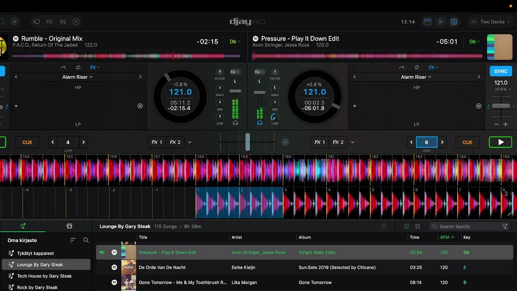Viewport: 517px width, 291px height.
Task: Go to previous effect on left deck
Action: [16, 77]
